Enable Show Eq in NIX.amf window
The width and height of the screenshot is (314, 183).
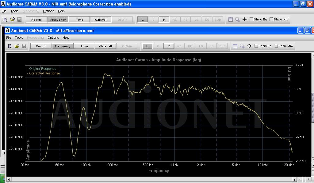251,19
